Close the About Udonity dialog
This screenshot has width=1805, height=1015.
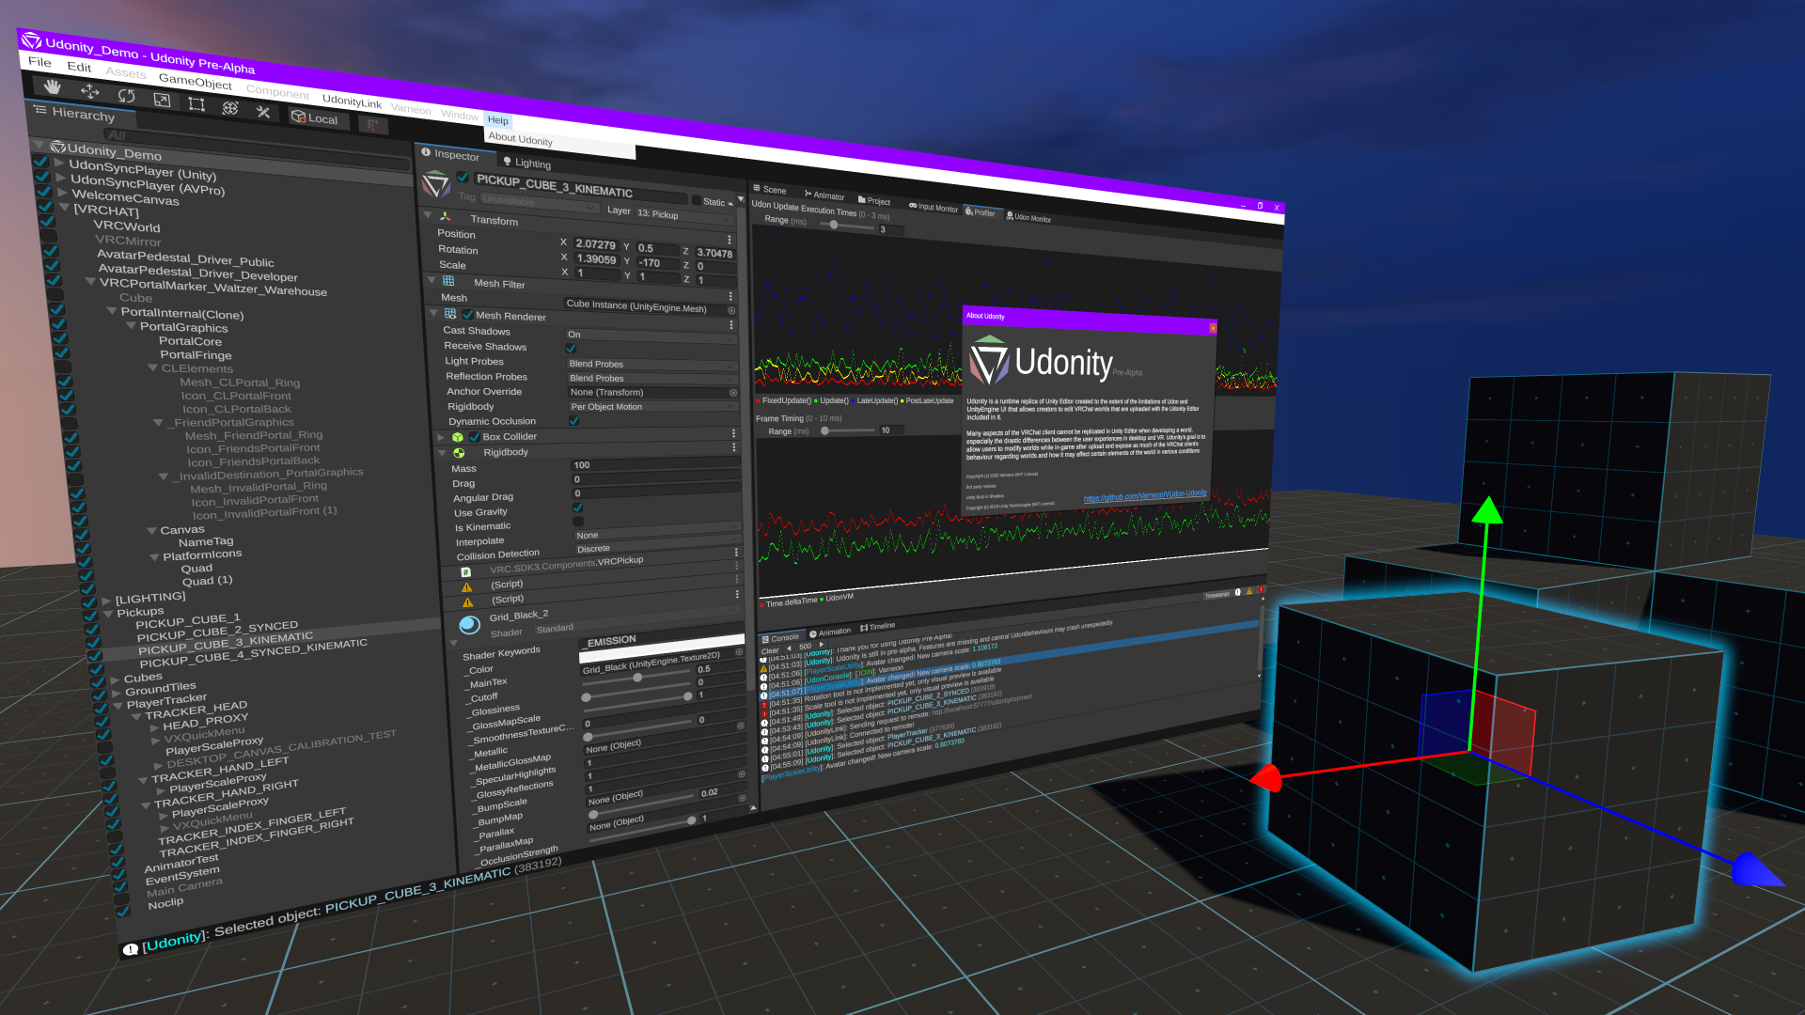(x=1213, y=328)
